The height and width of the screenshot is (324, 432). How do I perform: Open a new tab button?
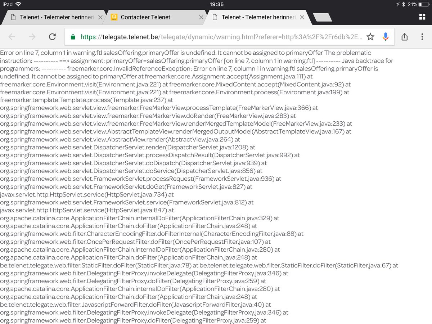[x=323, y=18]
